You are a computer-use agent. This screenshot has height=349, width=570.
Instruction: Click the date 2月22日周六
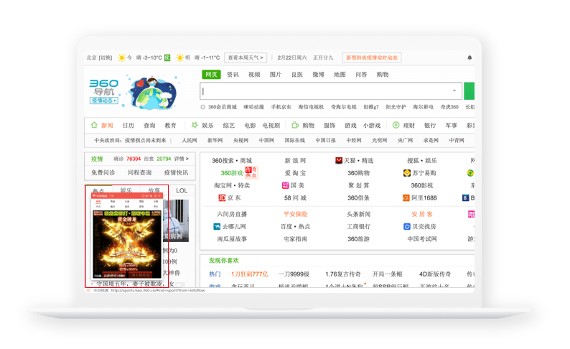[x=292, y=57]
